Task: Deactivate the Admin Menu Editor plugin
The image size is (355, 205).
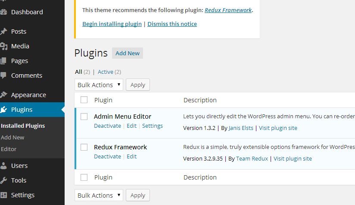Action: tap(107, 126)
